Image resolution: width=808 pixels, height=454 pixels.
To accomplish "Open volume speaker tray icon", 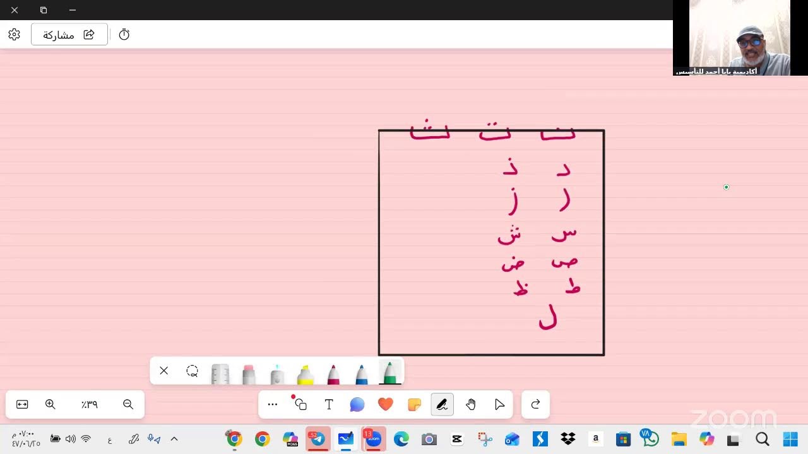I will 70,439.
